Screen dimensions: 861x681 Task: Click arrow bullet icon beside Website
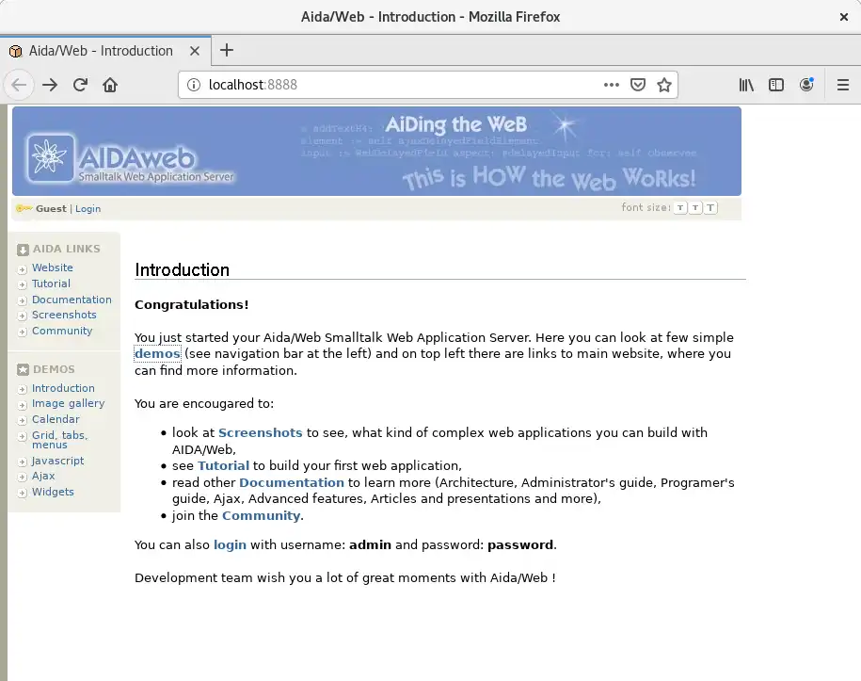tap(22, 269)
